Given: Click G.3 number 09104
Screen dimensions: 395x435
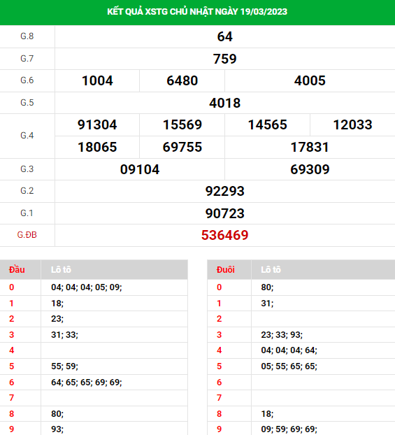Looking at the screenshot, I should tap(140, 169).
